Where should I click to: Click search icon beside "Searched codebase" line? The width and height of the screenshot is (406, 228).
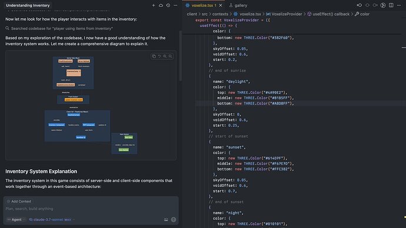pos(7,28)
